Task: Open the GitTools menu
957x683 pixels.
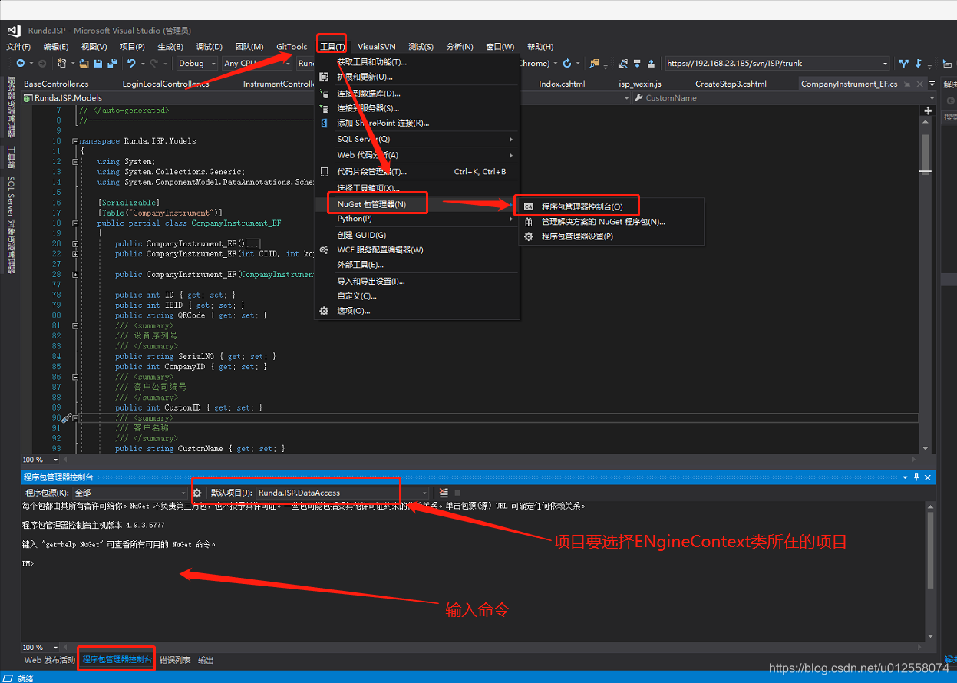Action: pos(292,47)
